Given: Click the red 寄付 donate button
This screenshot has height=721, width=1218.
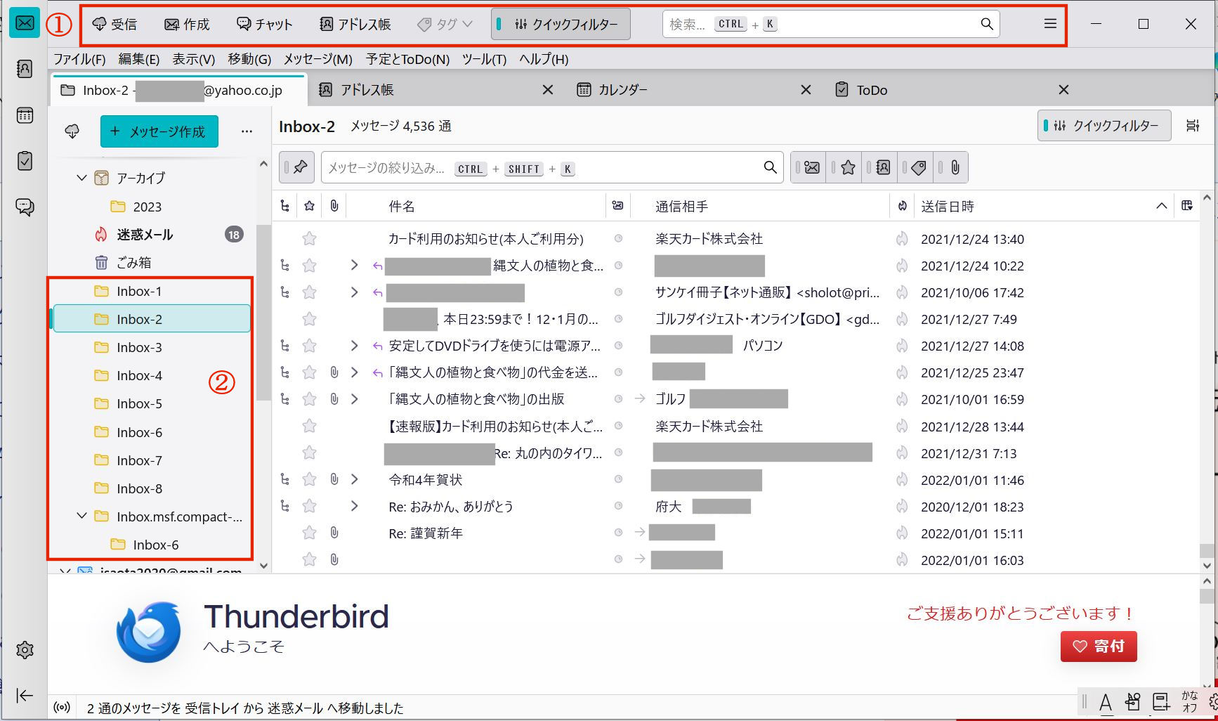Looking at the screenshot, I should coord(1098,646).
